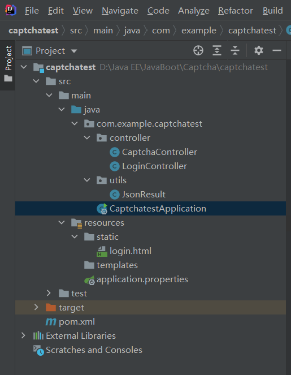Open the Code menu
The image size is (291, 375).
click(x=158, y=11)
